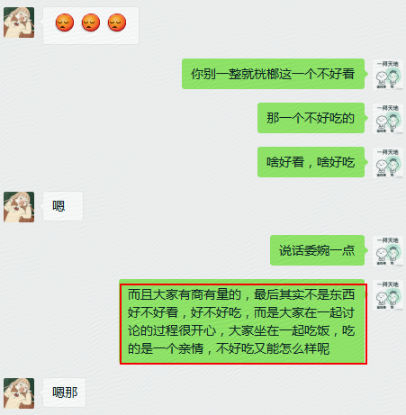
Task: Click empty chat background below '嗯那' bubble
Action: coord(210,411)
